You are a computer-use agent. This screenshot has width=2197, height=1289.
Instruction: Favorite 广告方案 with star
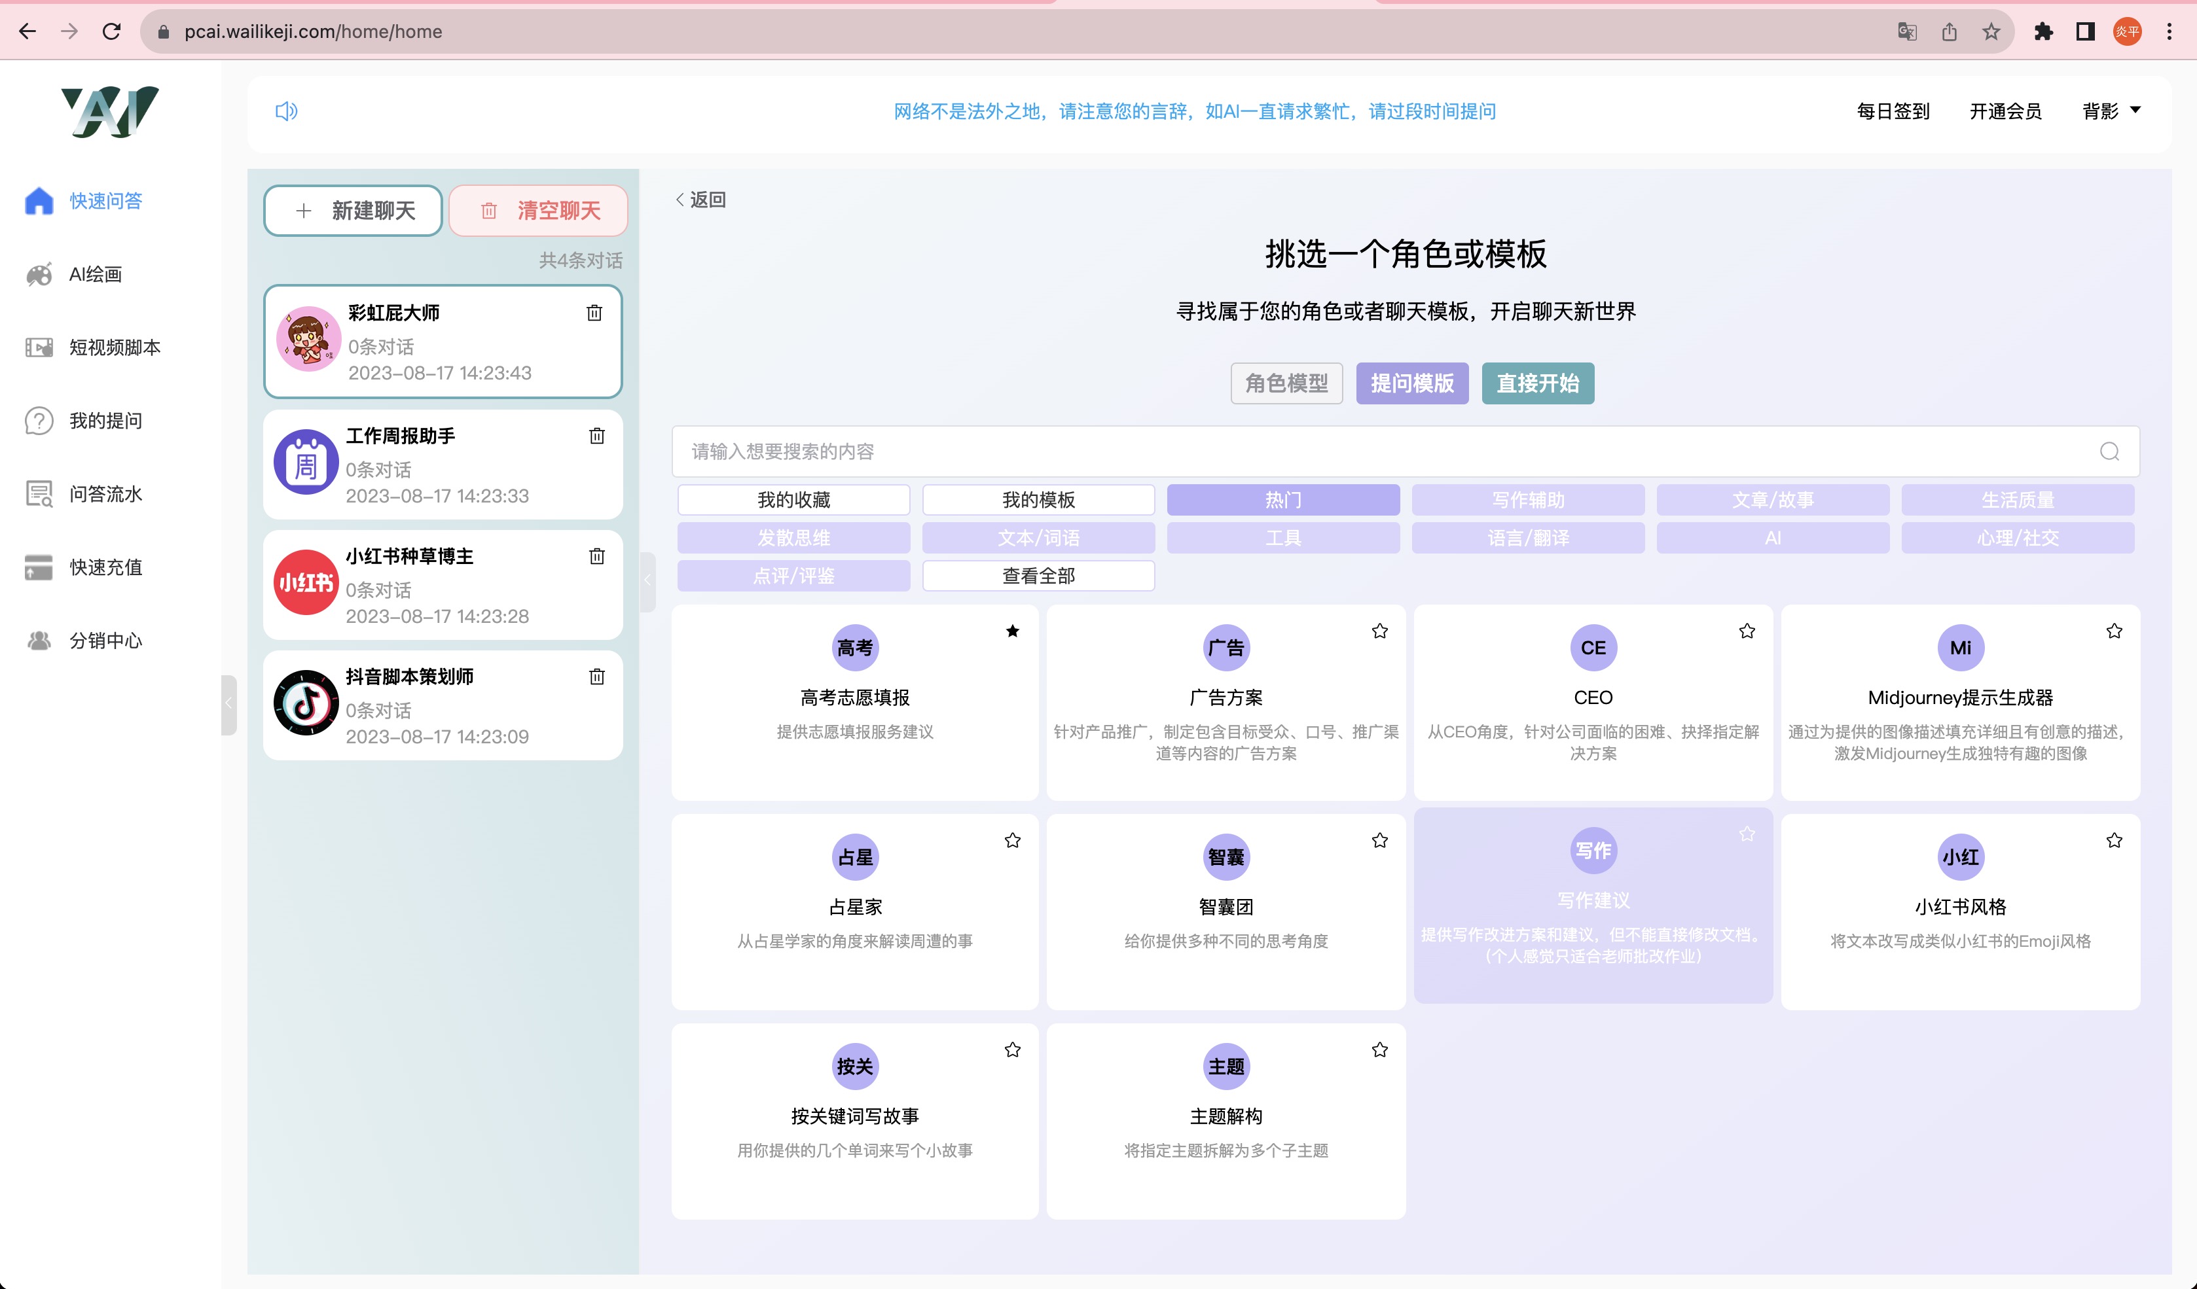pyautogui.click(x=1380, y=631)
